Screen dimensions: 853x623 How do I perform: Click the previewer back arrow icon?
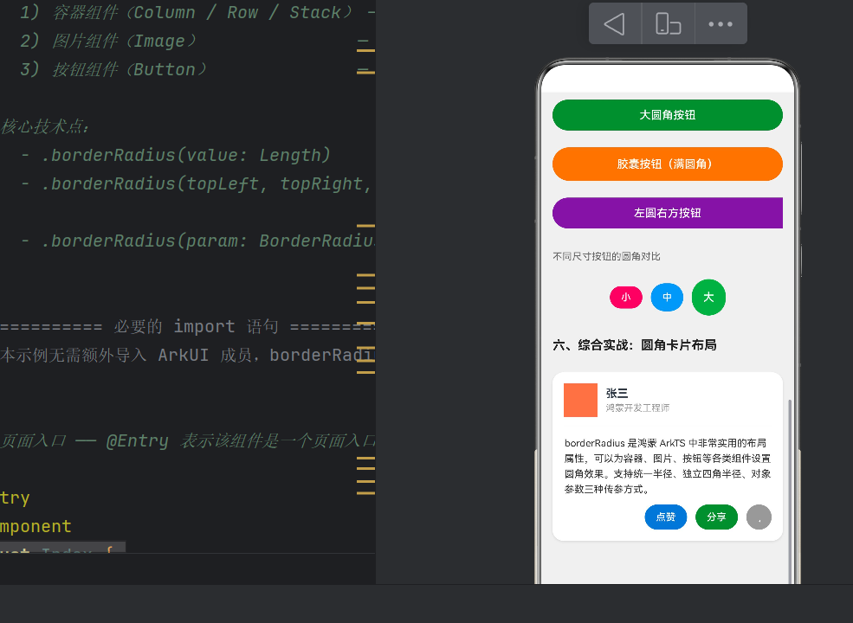click(614, 24)
